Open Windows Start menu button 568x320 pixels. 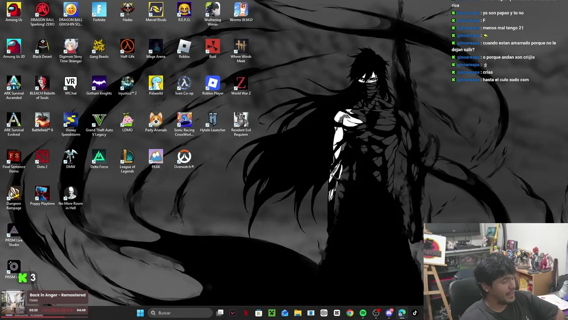140,313
